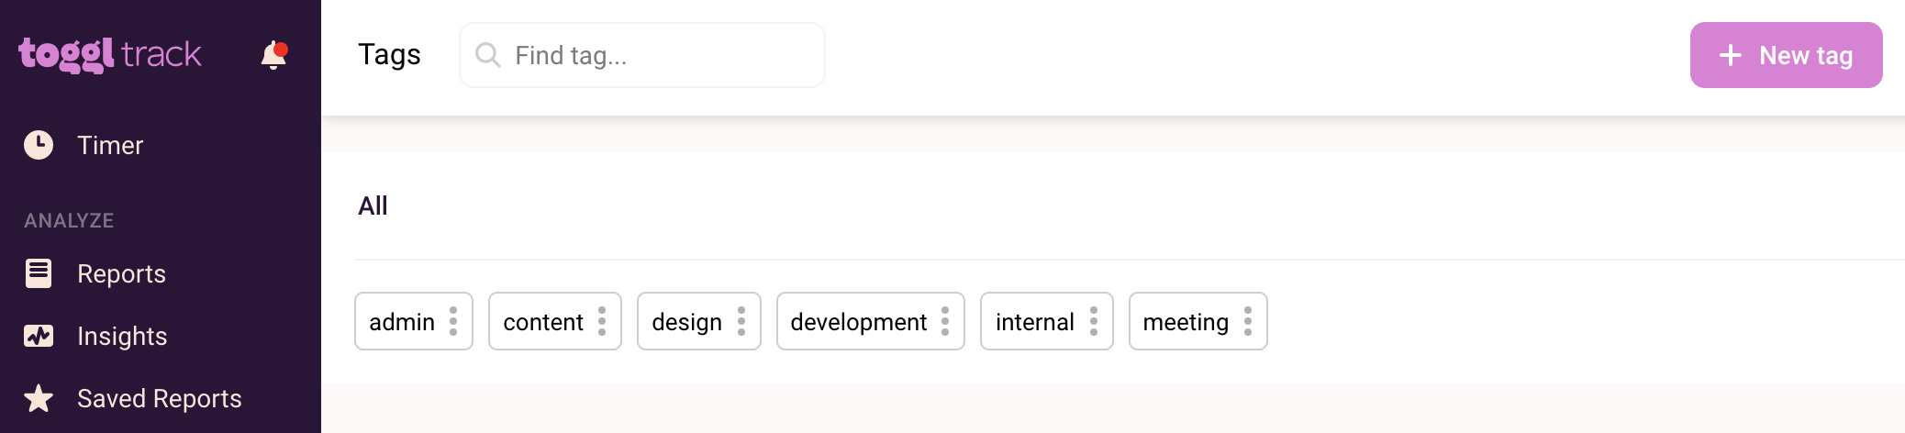Click the plus icon on New tag
Viewport: 1905px width, 433px height.
[1731, 55]
